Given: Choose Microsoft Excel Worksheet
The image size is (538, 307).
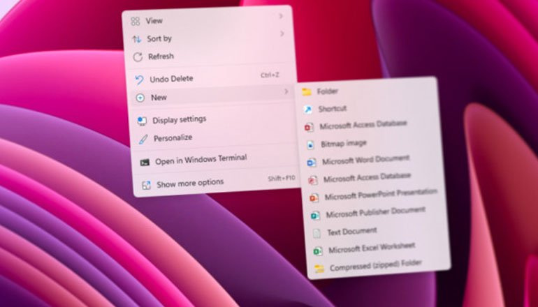Looking at the screenshot, I should pyautogui.click(x=379, y=248).
